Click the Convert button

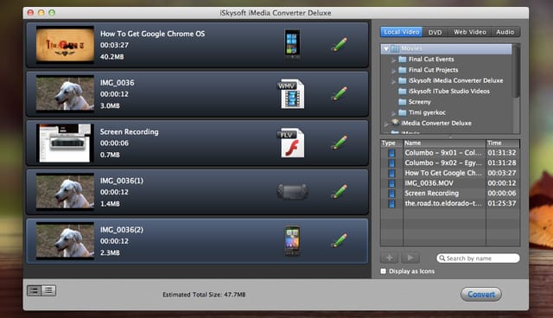tap(481, 294)
